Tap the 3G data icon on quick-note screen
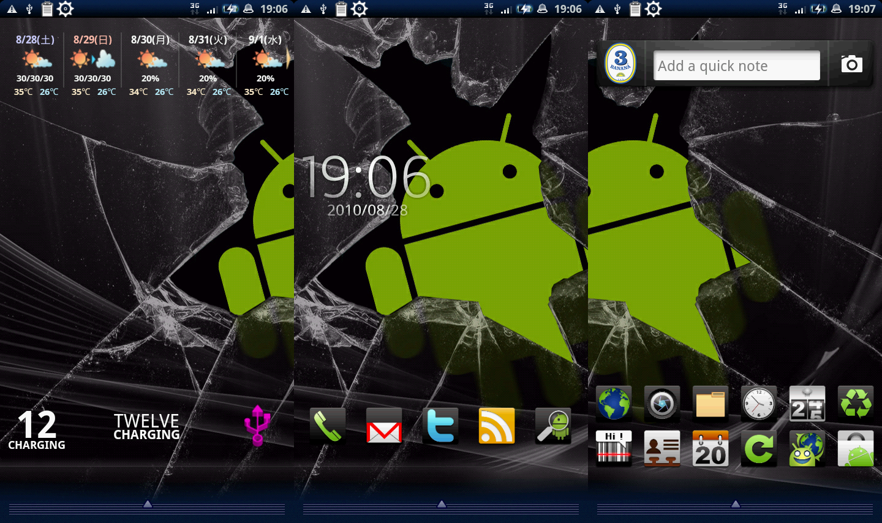 coord(783,8)
